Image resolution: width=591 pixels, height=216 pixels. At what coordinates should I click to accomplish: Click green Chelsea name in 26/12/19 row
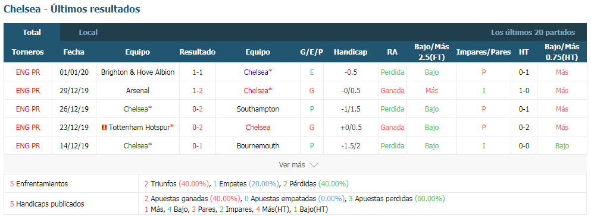click(x=136, y=109)
